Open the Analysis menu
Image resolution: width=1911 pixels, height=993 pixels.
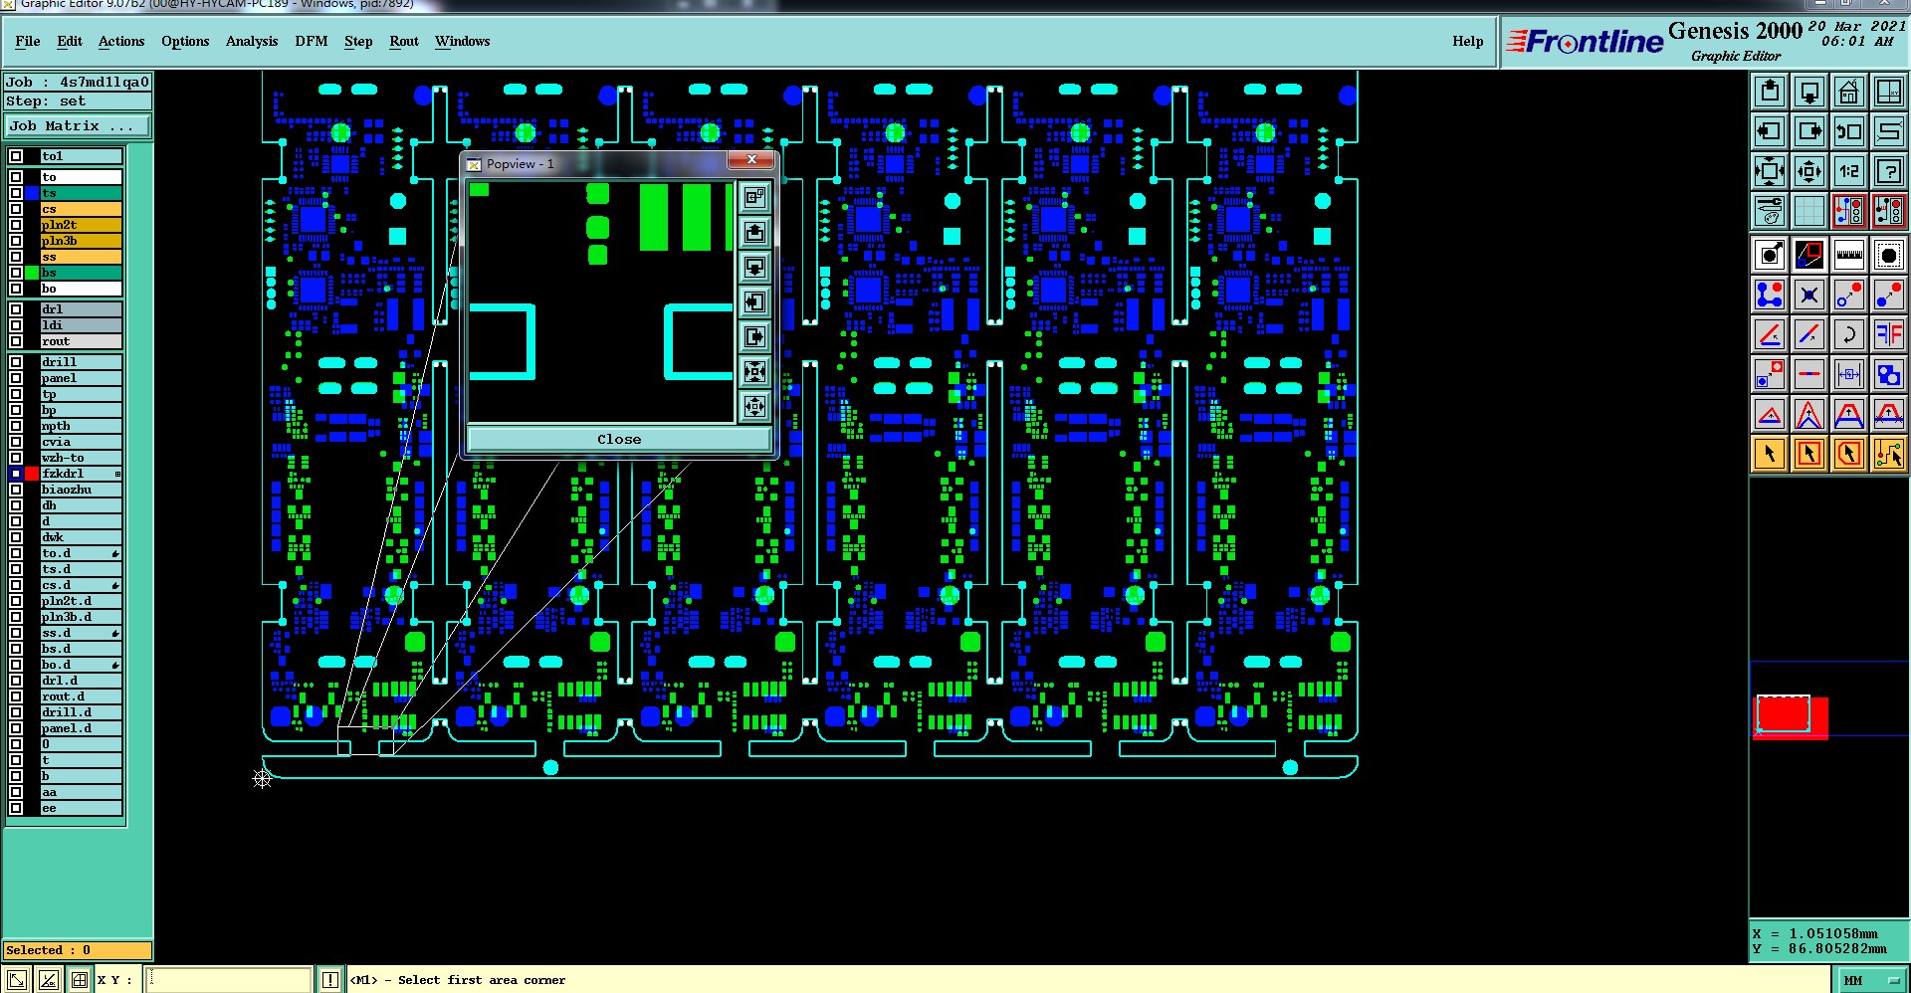[252, 41]
